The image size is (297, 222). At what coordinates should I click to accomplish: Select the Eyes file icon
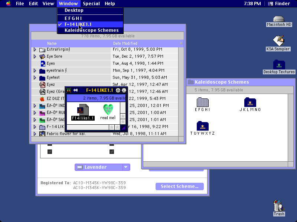point(43,63)
